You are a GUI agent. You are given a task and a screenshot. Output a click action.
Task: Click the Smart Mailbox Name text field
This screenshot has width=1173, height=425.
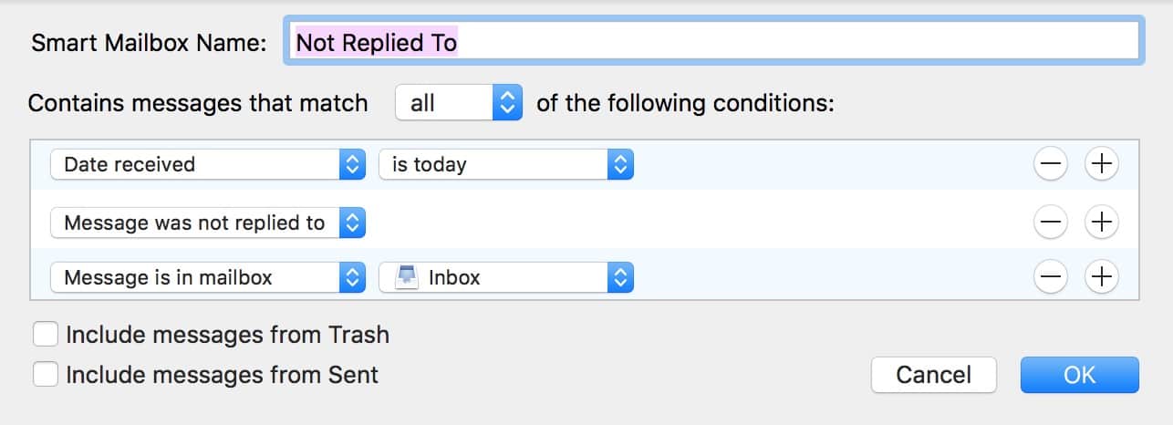coord(713,42)
